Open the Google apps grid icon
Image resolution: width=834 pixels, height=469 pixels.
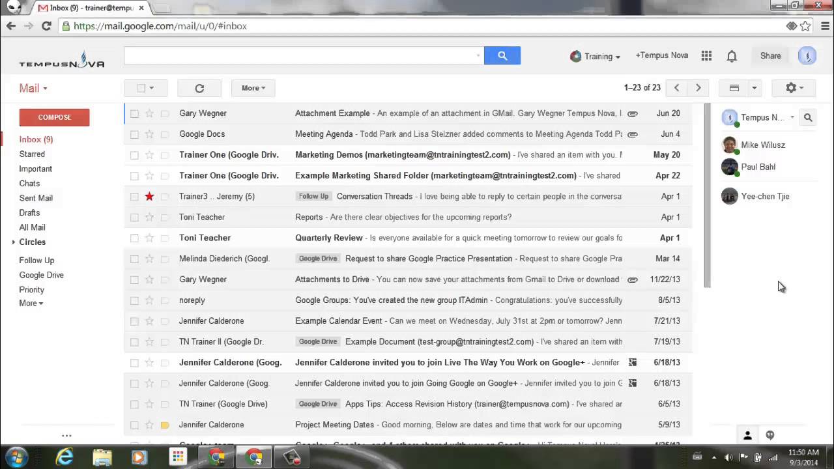coord(706,56)
